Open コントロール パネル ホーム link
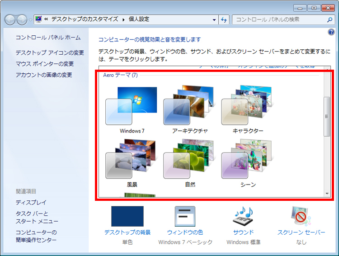The image size is (339, 256). point(48,38)
